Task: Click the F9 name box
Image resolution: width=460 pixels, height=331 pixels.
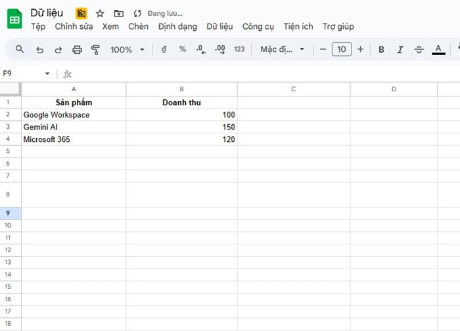Action: pos(22,74)
